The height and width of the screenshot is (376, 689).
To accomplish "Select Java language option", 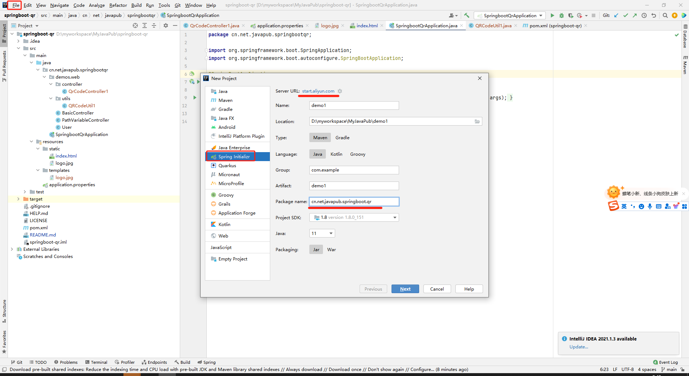I will pyautogui.click(x=318, y=154).
